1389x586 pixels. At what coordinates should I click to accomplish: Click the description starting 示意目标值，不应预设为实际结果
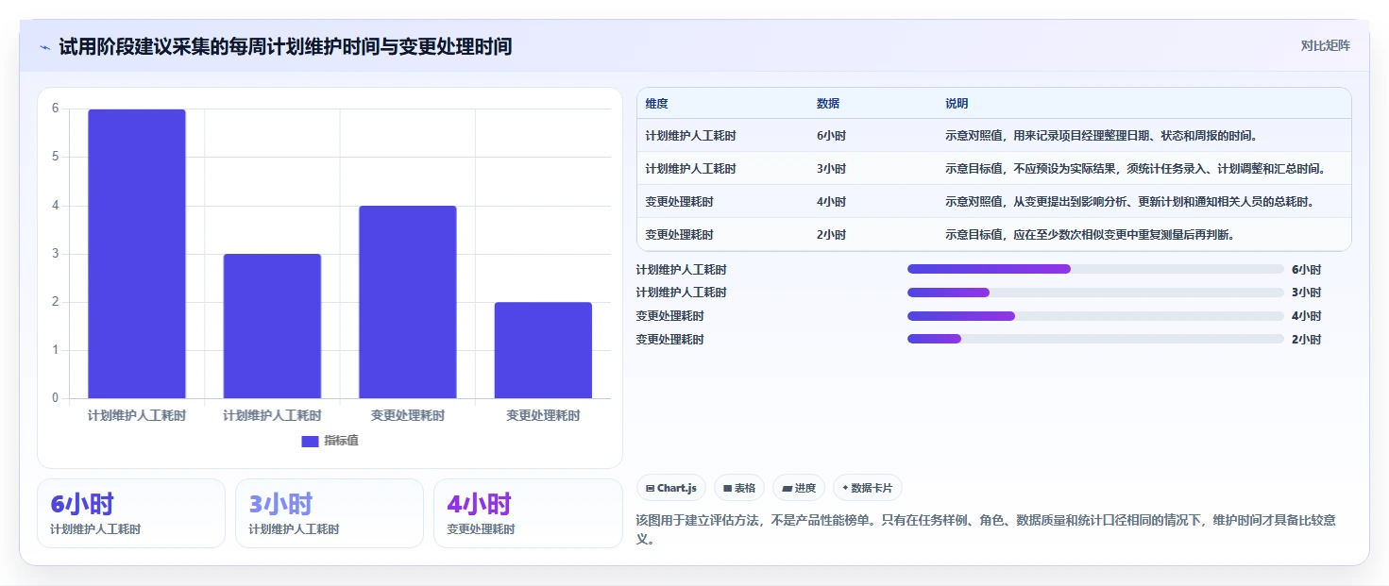(1137, 169)
